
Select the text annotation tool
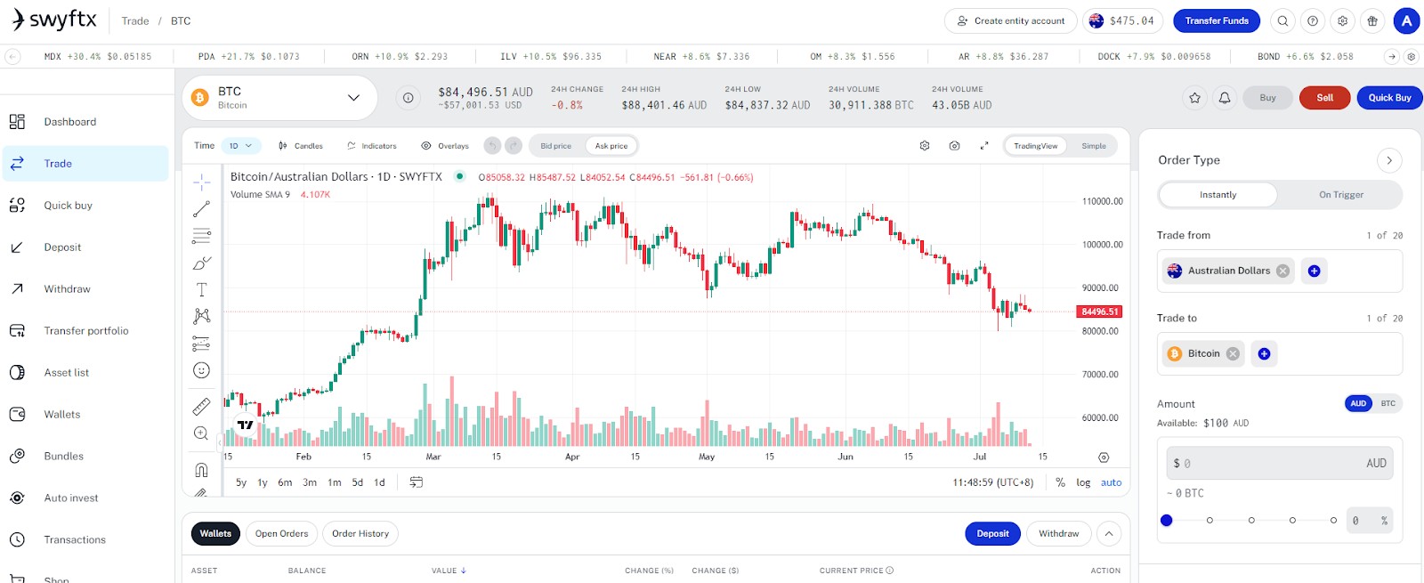(202, 289)
